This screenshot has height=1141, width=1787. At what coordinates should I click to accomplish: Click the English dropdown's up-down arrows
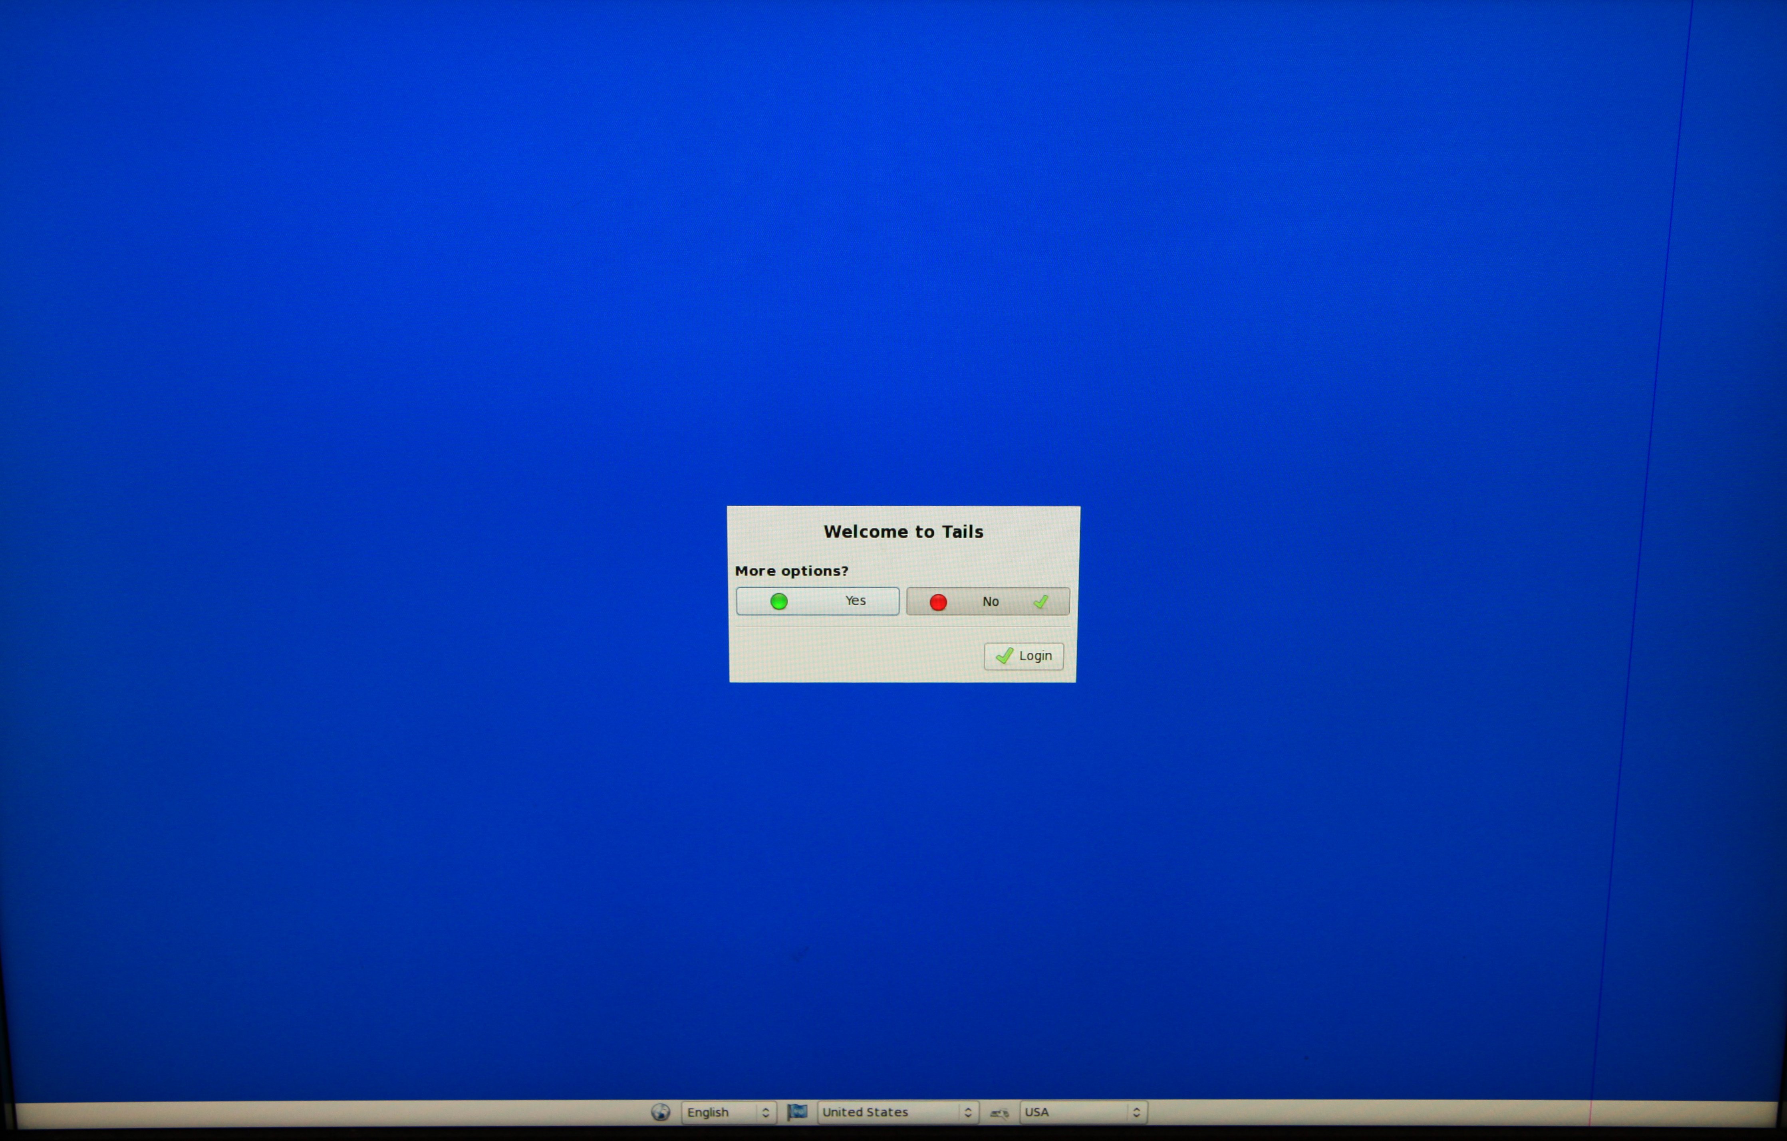click(765, 1113)
